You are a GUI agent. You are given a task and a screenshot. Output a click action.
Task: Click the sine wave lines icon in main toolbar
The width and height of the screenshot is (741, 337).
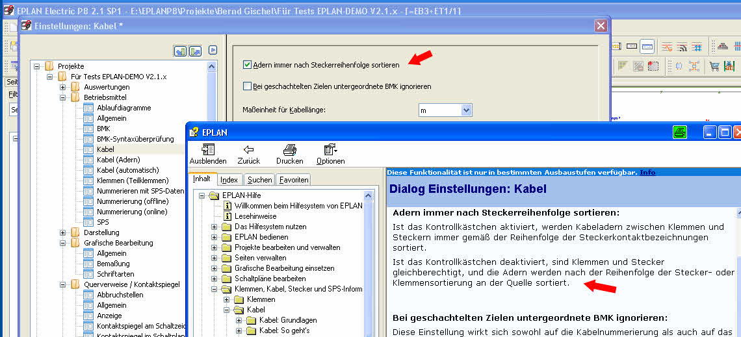(666, 47)
